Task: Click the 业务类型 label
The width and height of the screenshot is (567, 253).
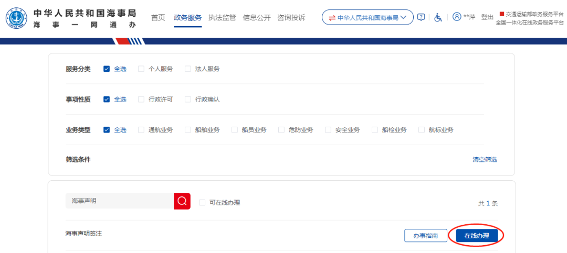Action: pos(78,130)
